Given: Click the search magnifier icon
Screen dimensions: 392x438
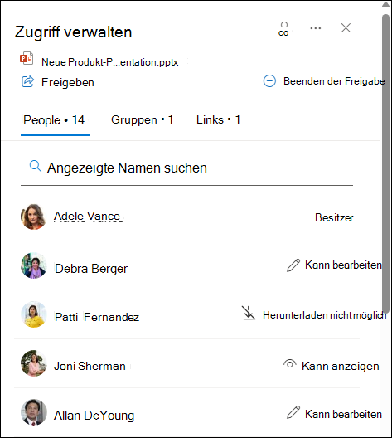Looking at the screenshot, I should (35, 166).
